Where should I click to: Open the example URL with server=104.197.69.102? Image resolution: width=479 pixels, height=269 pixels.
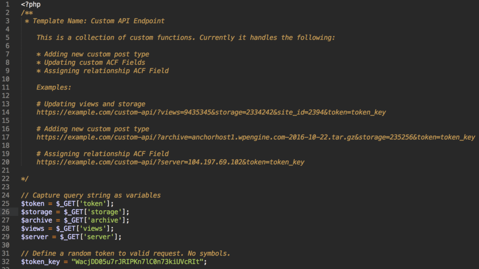click(x=170, y=162)
